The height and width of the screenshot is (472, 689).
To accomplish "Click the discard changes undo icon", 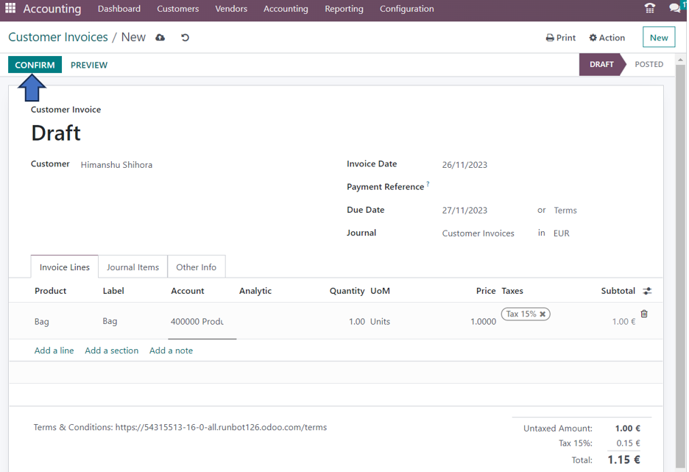I will (x=185, y=38).
